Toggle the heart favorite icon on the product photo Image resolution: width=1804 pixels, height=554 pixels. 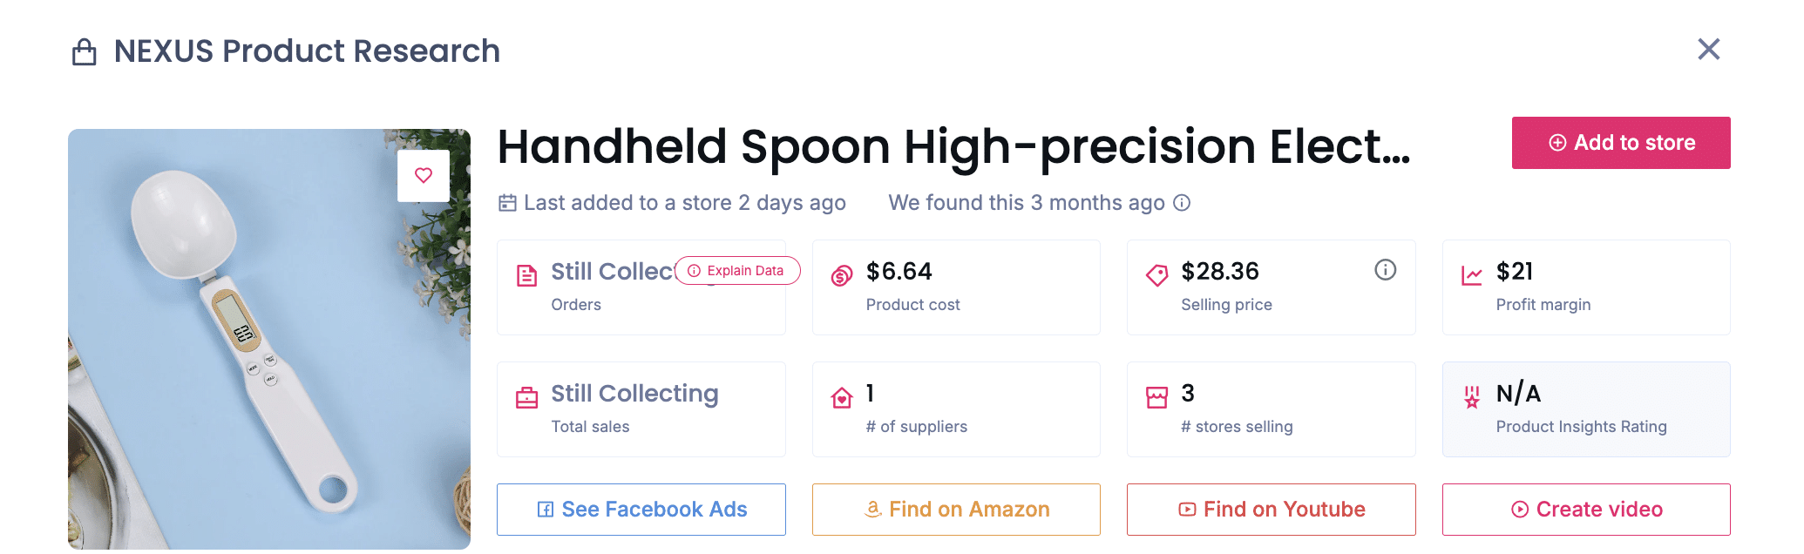pos(424,174)
